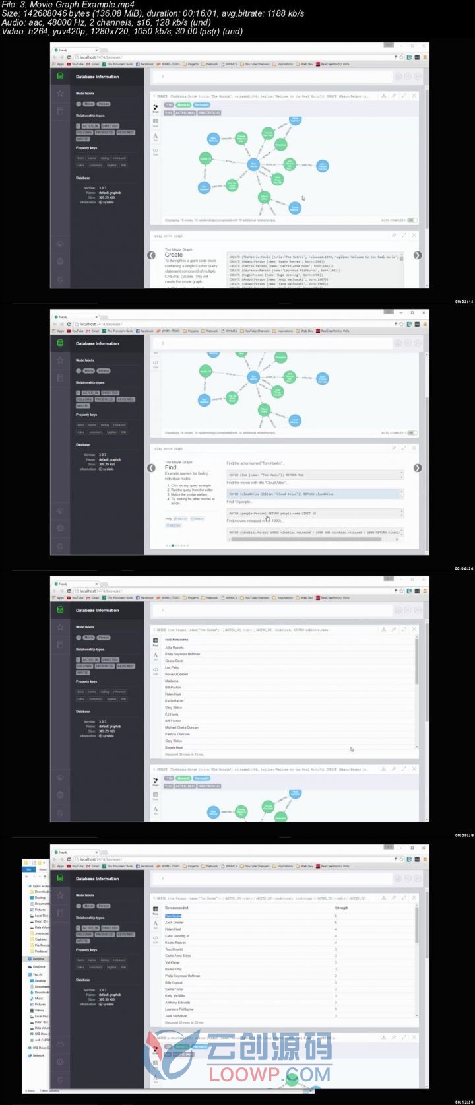This screenshot has height=1105, width=475.
Task: Select Geena Davis row in coActors table
Action: tap(288, 661)
